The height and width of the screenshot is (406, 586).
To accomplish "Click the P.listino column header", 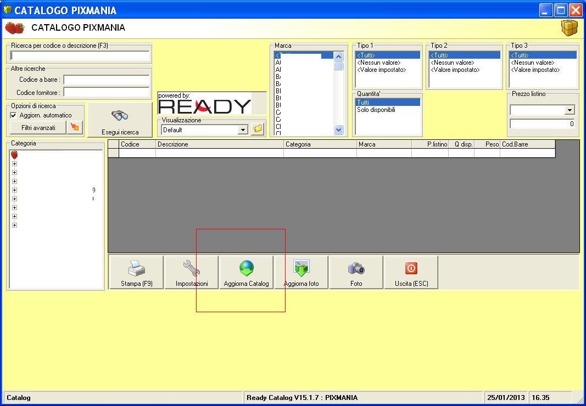I will 430,144.
